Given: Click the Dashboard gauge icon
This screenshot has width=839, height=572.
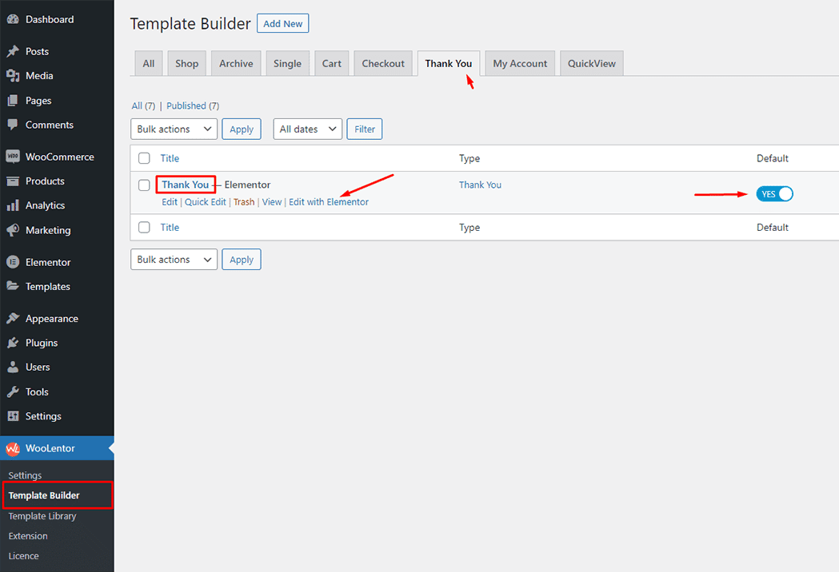Looking at the screenshot, I should pos(13,20).
